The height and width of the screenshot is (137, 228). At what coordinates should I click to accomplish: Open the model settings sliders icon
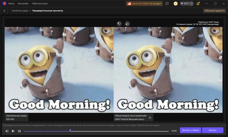150,118
